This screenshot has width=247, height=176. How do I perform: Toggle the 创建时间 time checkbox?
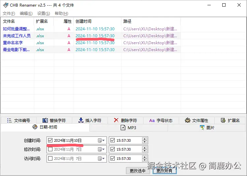click(113, 140)
